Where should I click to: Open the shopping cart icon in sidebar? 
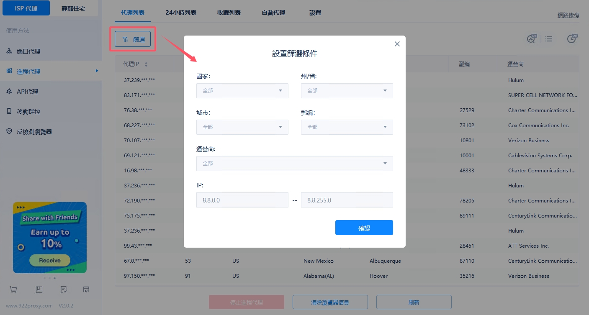(x=13, y=289)
